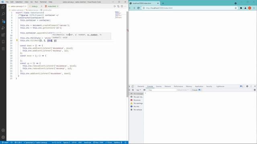This screenshot has width=257, height=144.
Task: Open the Selection menu
Action: (19, 2)
